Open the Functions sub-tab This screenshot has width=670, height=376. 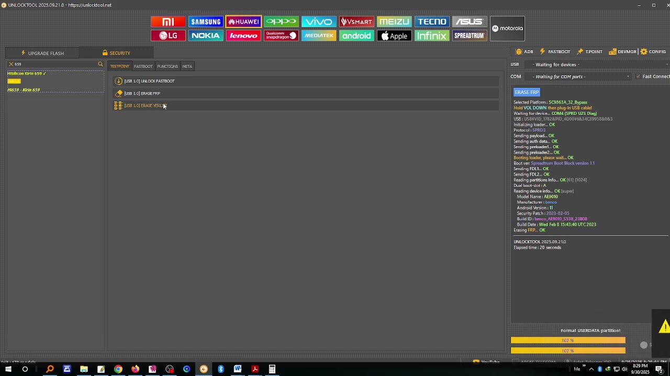pyautogui.click(x=167, y=66)
